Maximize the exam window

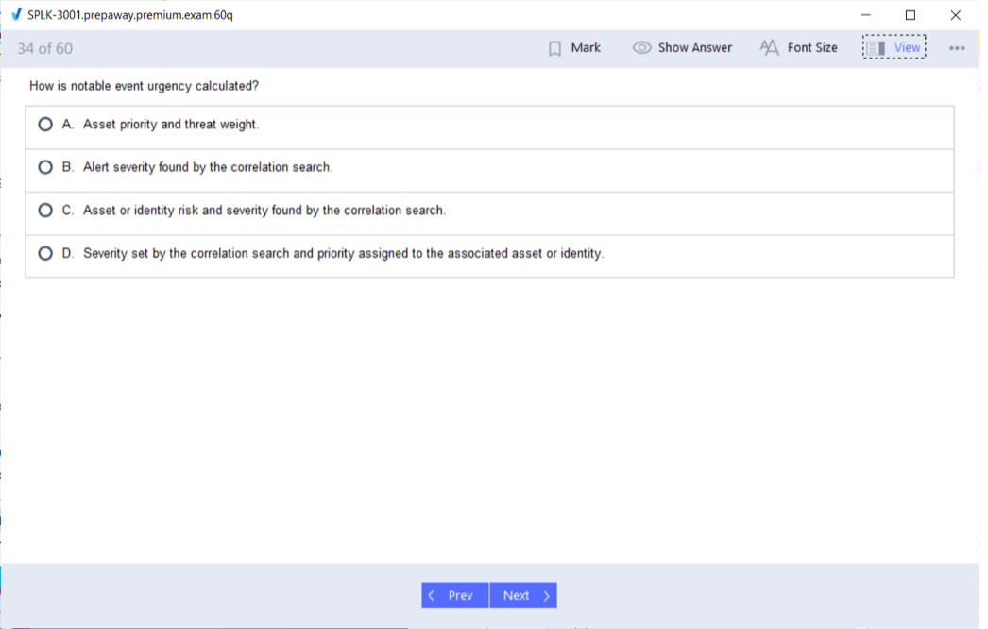(911, 15)
